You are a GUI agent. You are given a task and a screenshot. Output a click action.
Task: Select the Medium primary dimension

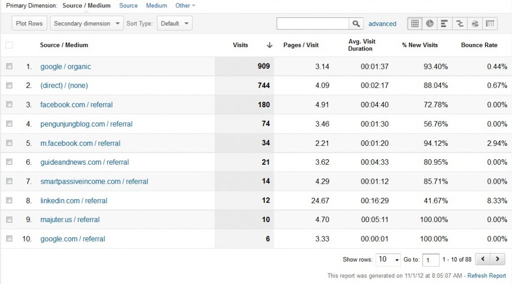(x=156, y=5)
